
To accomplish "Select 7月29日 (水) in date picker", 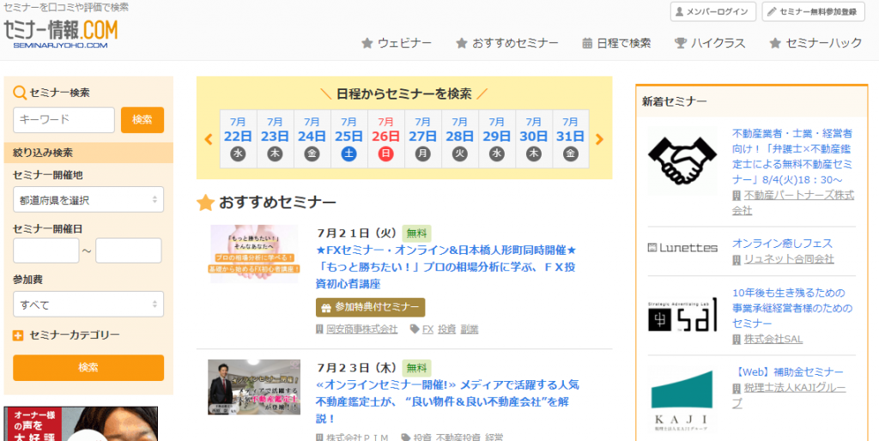I will point(497,139).
